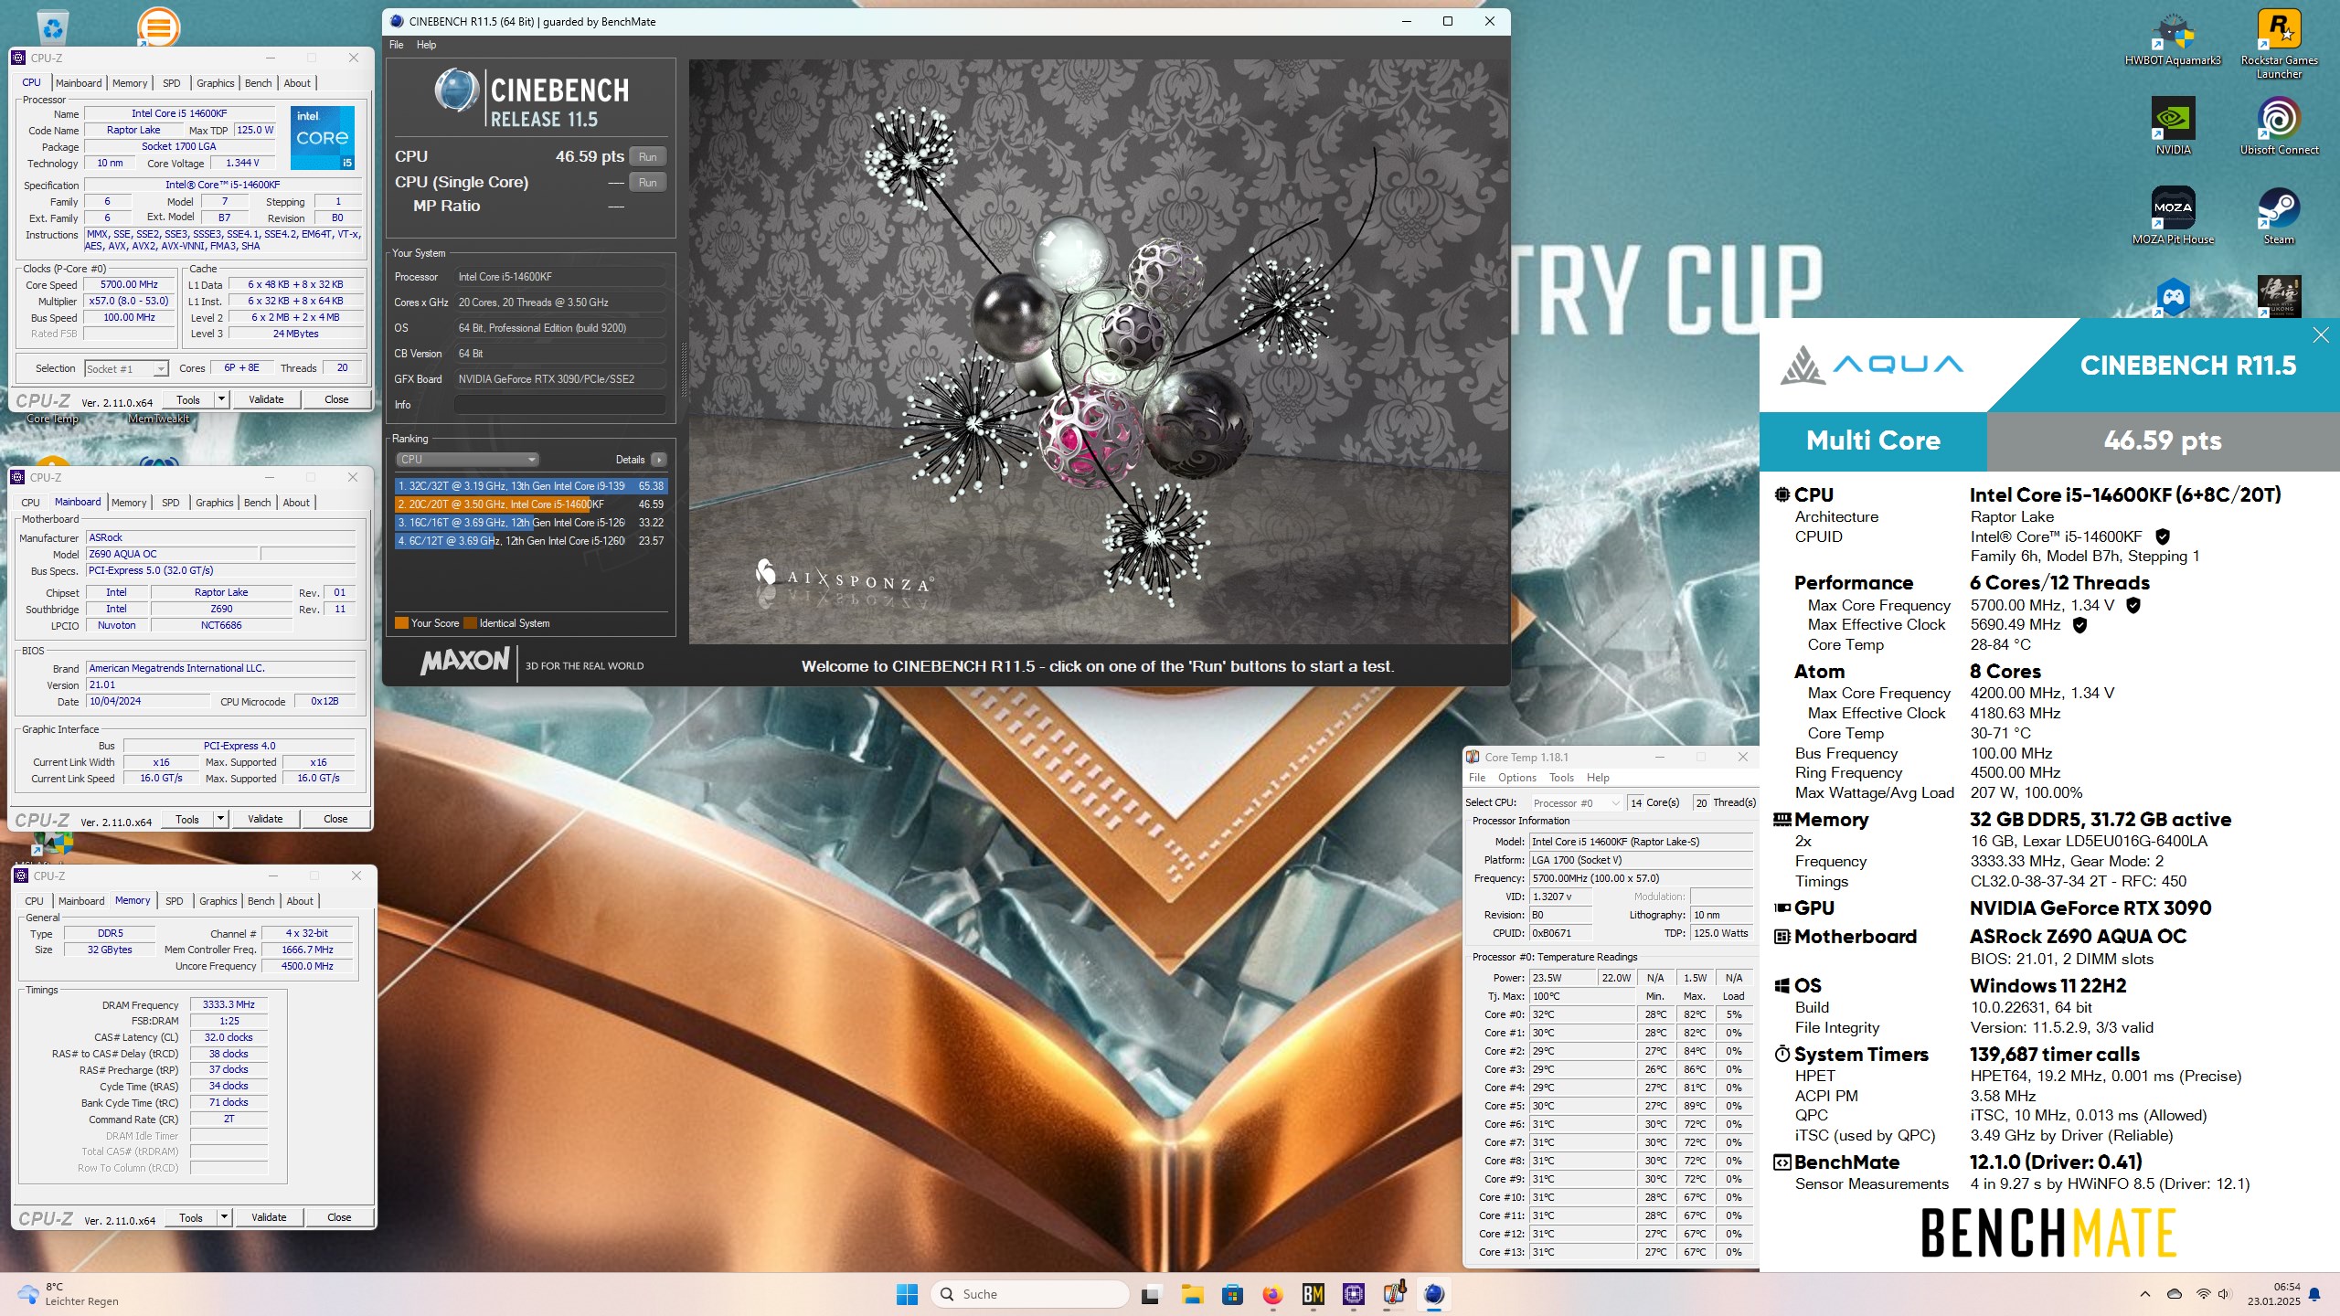Select the i9-139 ranking row scoring 65.38
Viewport: 2340px width, 1316px height.
point(531,486)
